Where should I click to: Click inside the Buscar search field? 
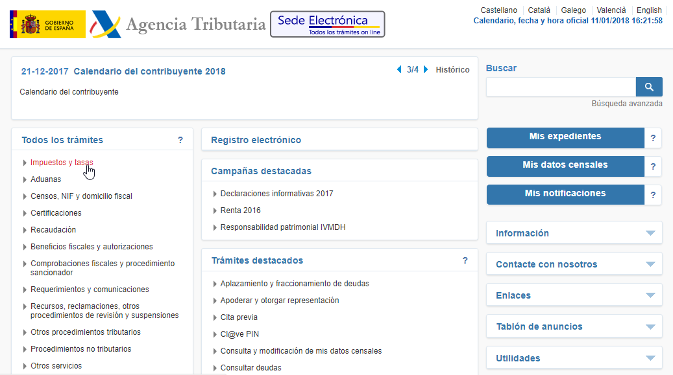click(x=561, y=86)
